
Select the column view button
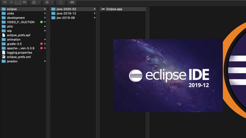[x=18, y=2]
